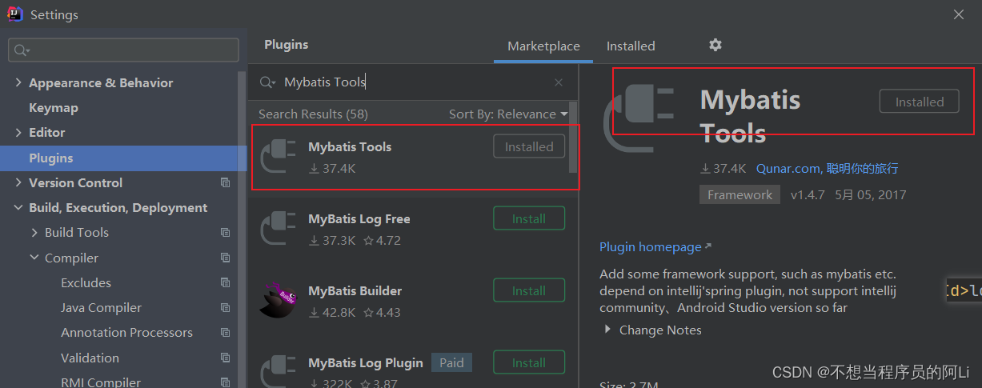Switch to the Installed tab
Screen dimensions: 982x388
click(631, 46)
